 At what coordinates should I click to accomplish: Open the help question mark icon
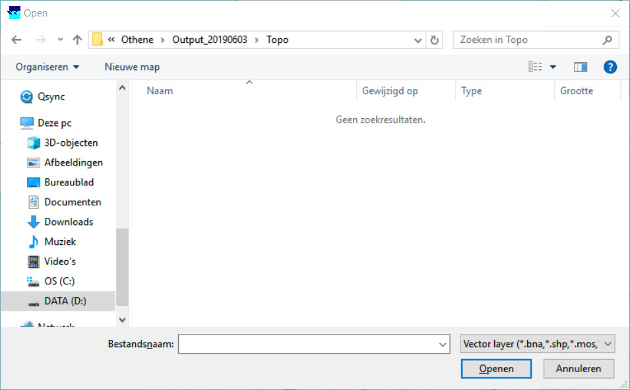pyautogui.click(x=610, y=67)
